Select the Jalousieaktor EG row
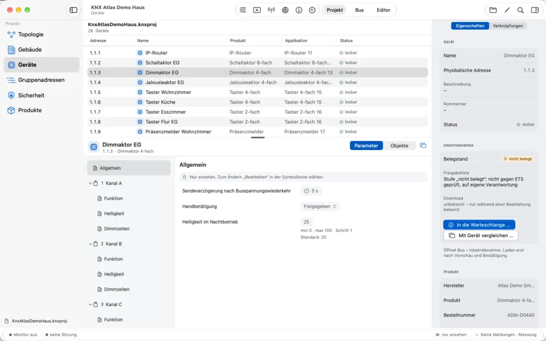 tap(257, 82)
